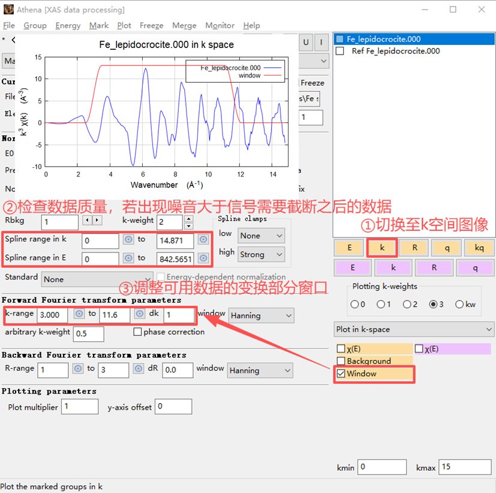Screen dimensions: 496x493
Task: Expand the Plot in k-space dropdown
Action: [414, 329]
